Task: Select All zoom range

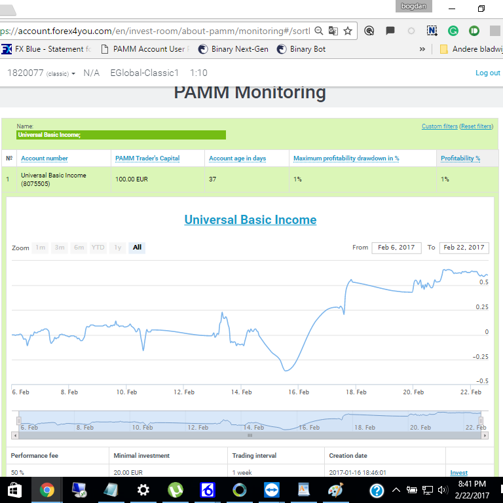Action: point(137,248)
